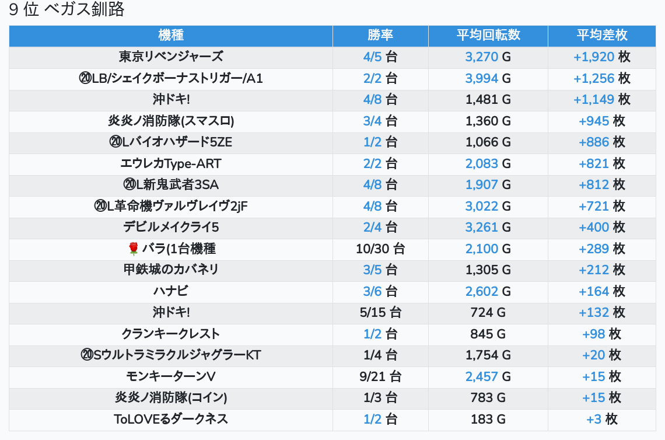This screenshot has height=440, width=665.
Task: Click the デビルメイクライ5 machine name
Action: point(171,228)
